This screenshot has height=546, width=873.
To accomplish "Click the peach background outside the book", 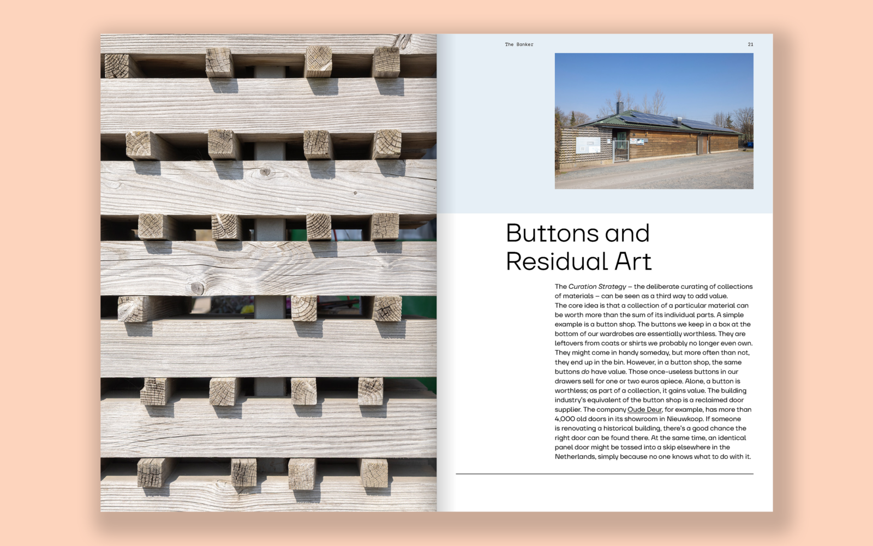I will (49, 273).
